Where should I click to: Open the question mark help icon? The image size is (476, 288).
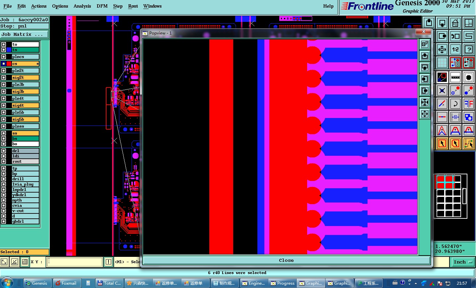(x=469, y=49)
